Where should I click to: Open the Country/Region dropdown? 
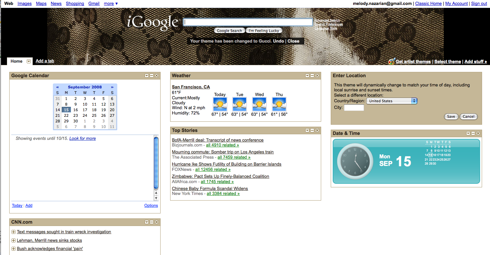tap(392, 101)
